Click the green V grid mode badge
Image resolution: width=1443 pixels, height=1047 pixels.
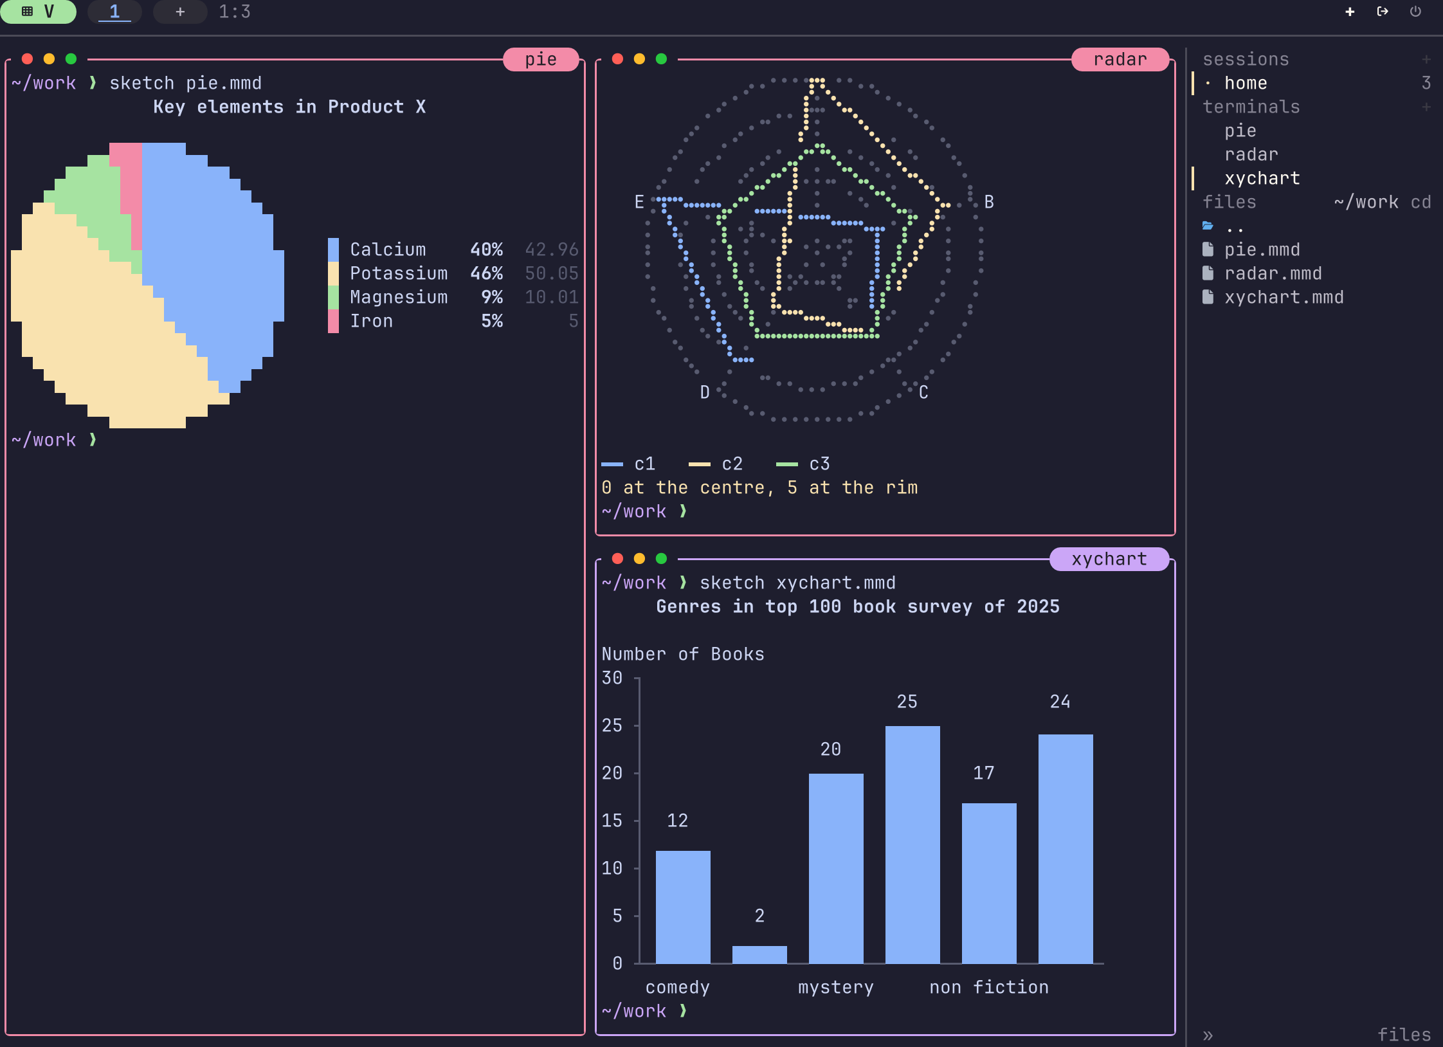(37, 12)
